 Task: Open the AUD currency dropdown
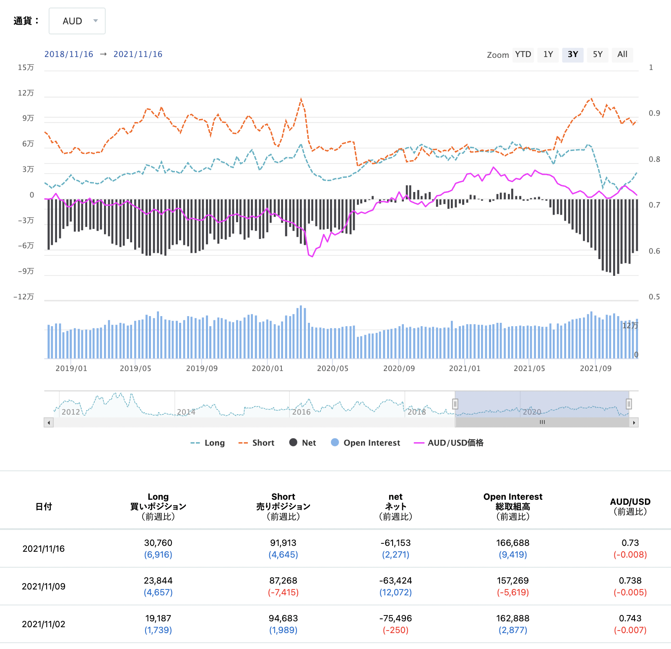[x=77, y=21]
